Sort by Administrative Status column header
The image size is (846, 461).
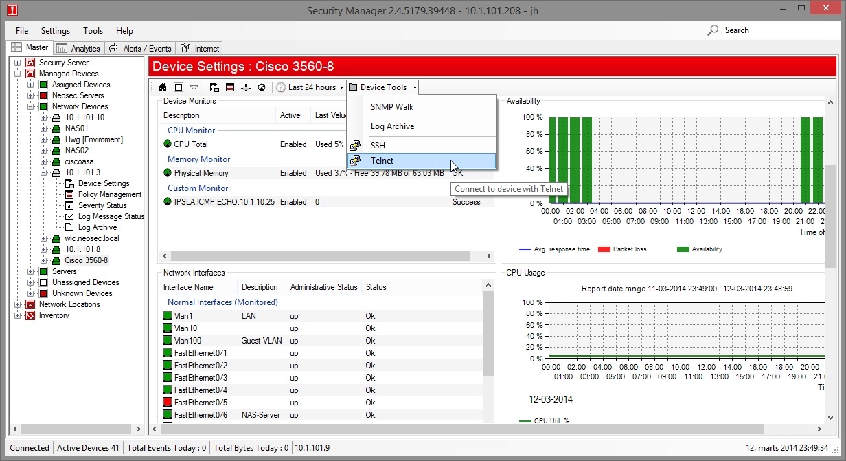[x=324, y=287]
